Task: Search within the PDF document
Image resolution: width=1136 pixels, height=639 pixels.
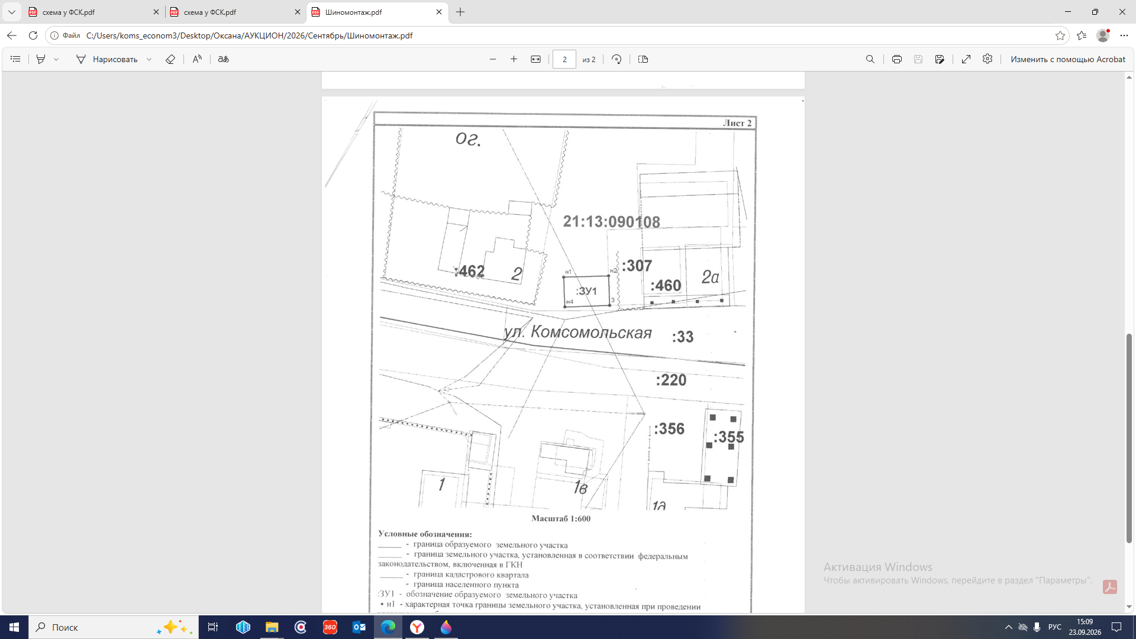Action: [870, 59]
